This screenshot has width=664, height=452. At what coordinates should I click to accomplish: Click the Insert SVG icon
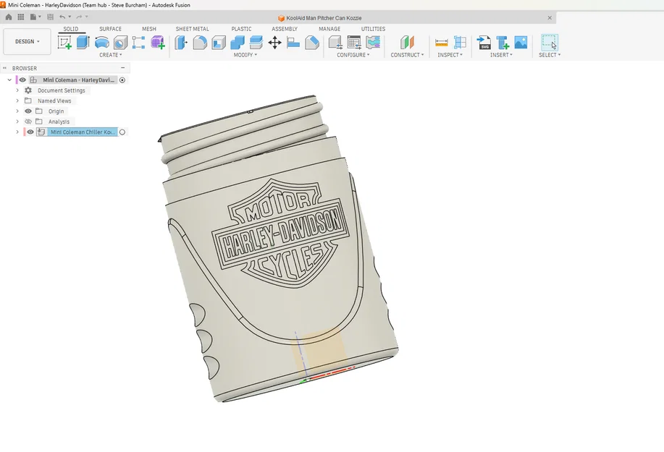click(484, 42)
